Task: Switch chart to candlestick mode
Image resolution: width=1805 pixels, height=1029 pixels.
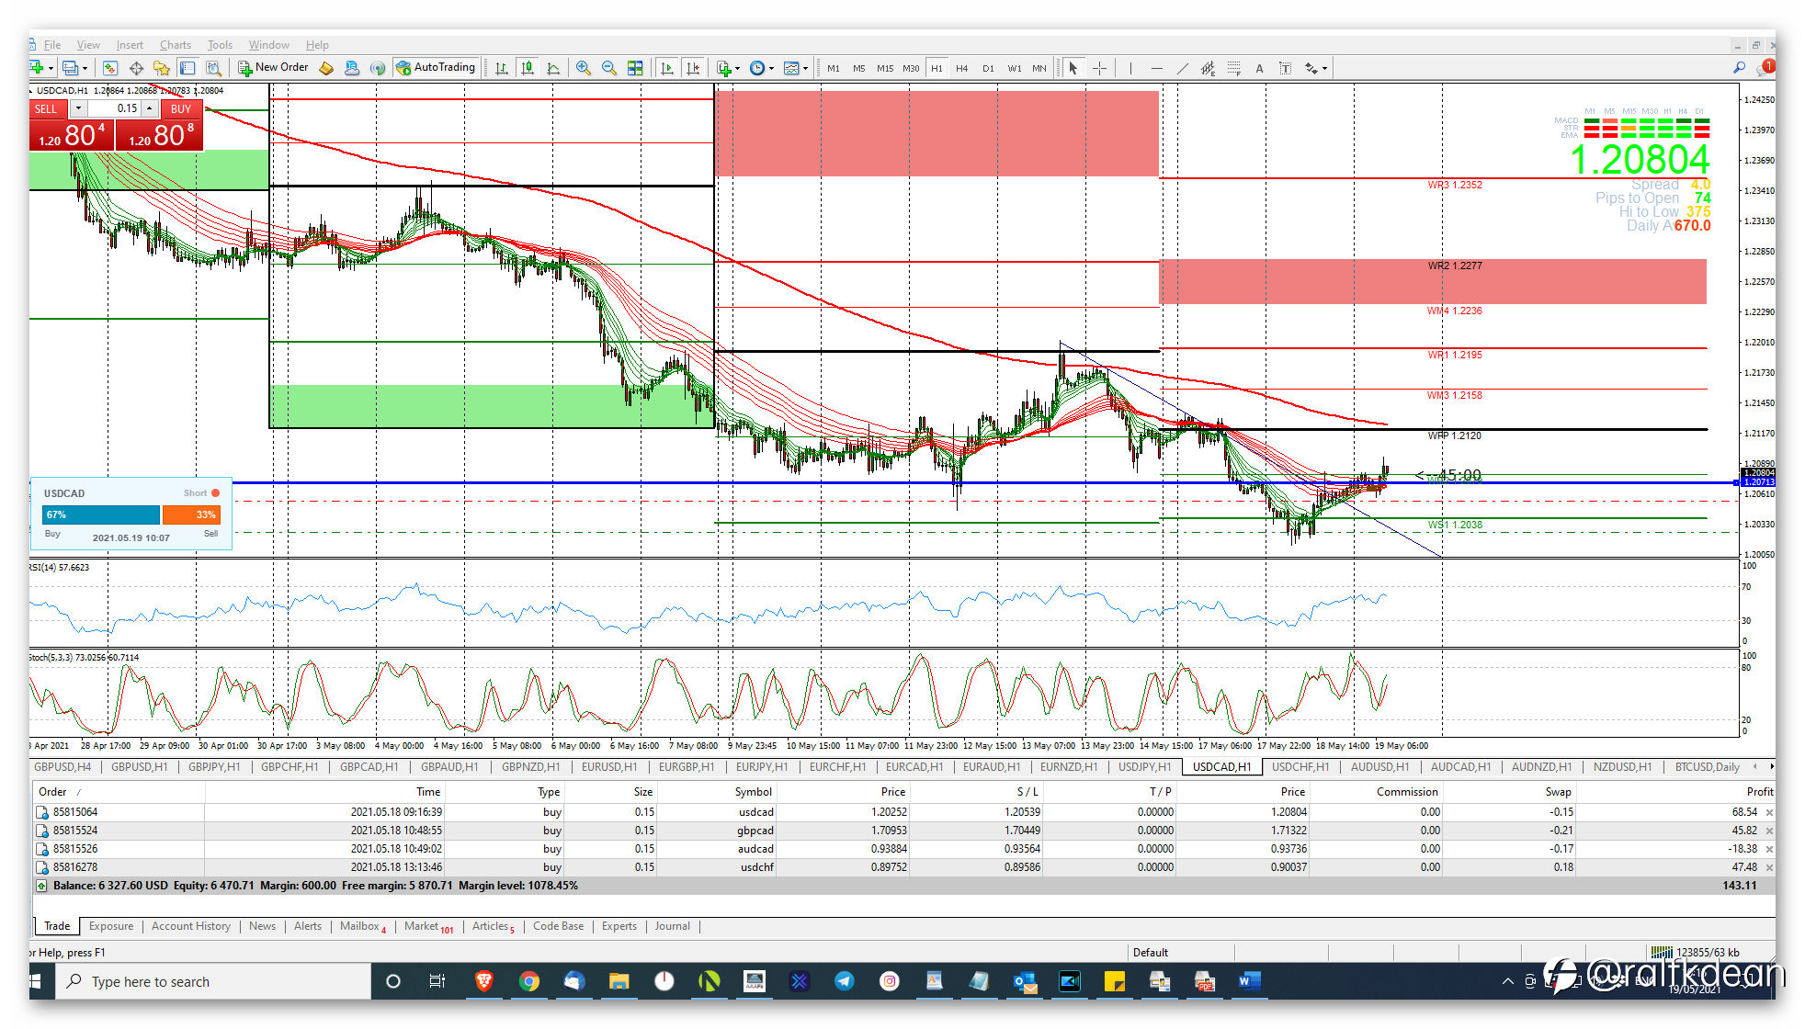Action: click(x=528, y=68)
